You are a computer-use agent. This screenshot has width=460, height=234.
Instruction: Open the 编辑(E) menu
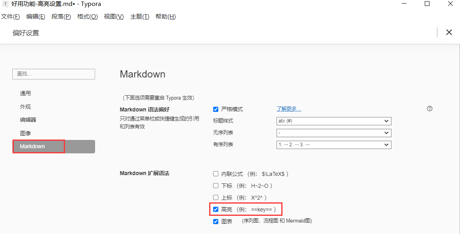point(36,17)
